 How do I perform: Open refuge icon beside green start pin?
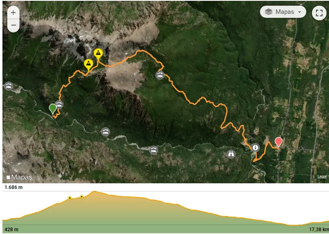[59, 105]
